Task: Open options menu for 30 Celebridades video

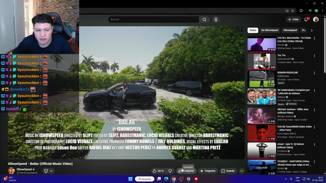Action: [314, 90]
